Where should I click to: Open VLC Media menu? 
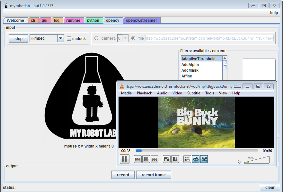(x=126, y=93)
